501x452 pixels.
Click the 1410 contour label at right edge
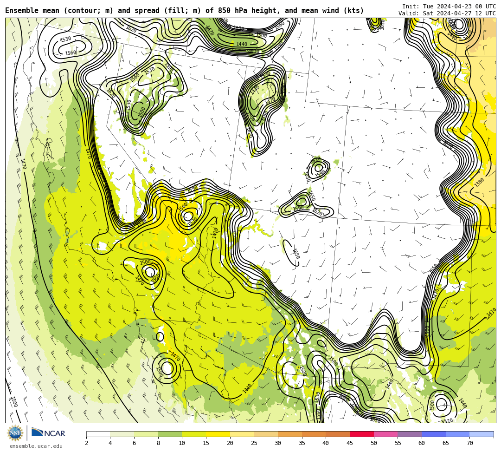click(491, 313)
